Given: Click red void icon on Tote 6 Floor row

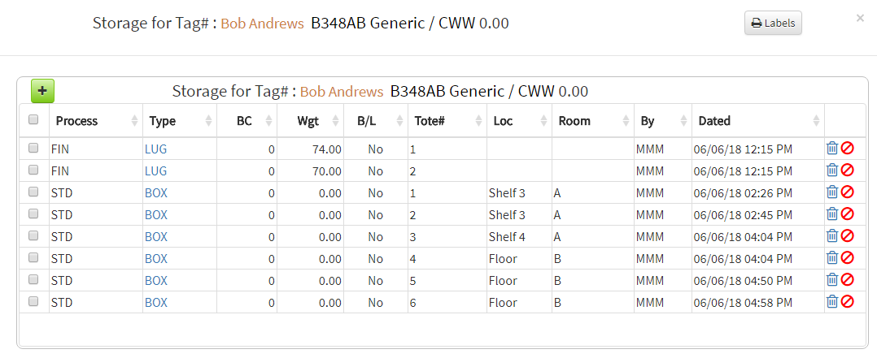Looking at the screenshot, I should 848,302.
